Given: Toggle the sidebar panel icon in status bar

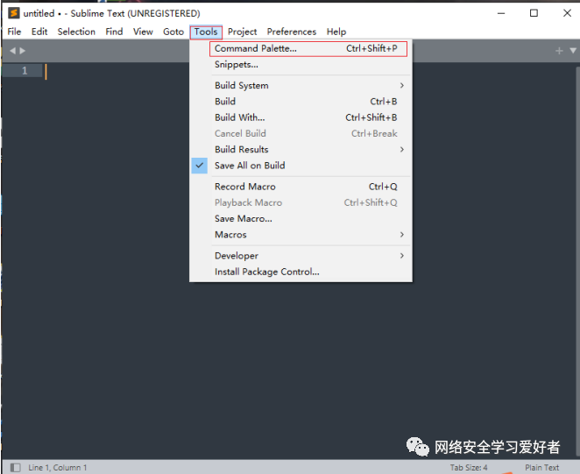Looking at the screenshot, I should (x=15, y=467).
